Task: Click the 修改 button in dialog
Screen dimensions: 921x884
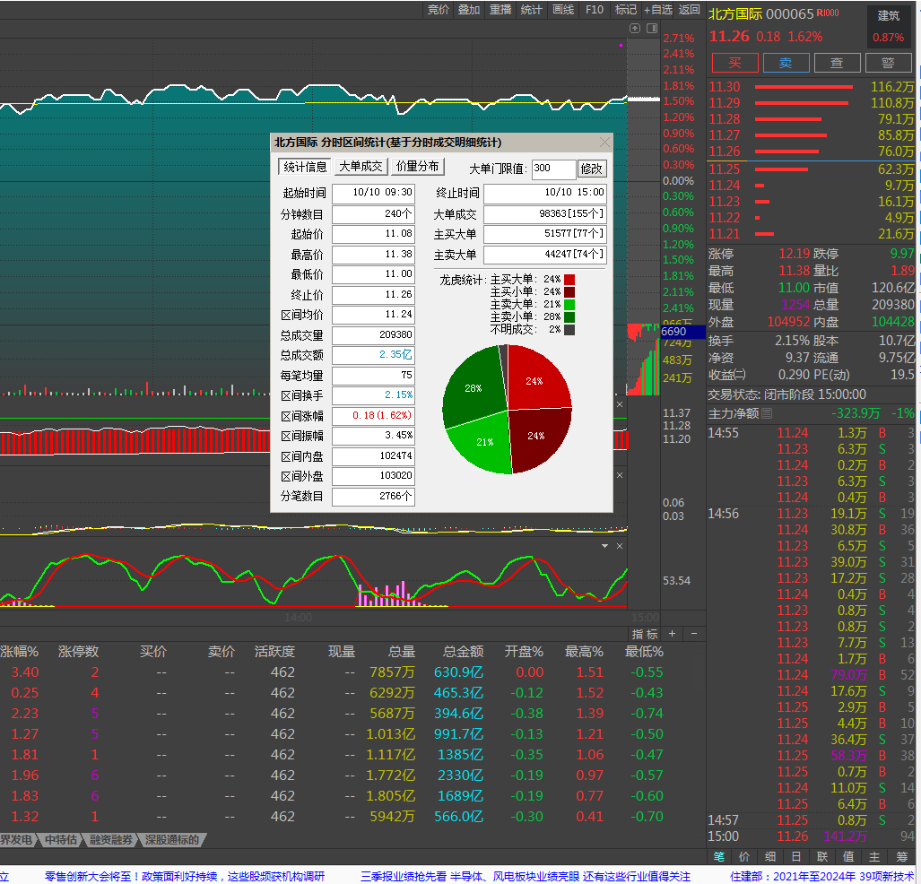Action: click(592, 169)
